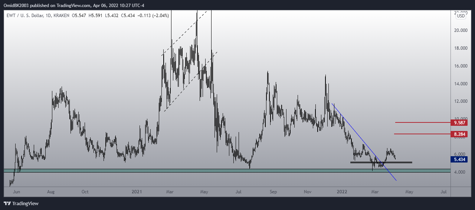Click the 12.000 price axis label

461,101
